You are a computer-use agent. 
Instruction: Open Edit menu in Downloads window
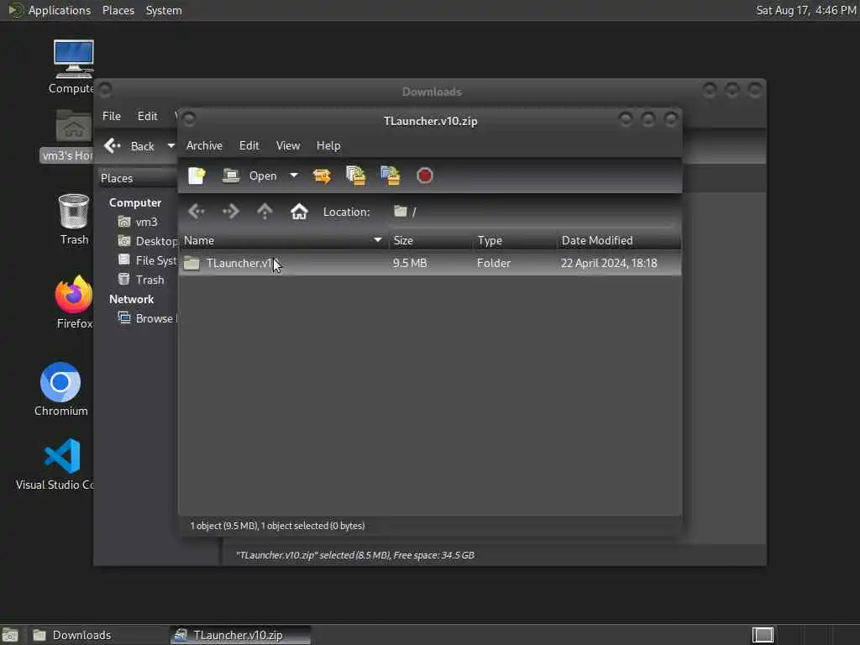[x=147, y=116]
